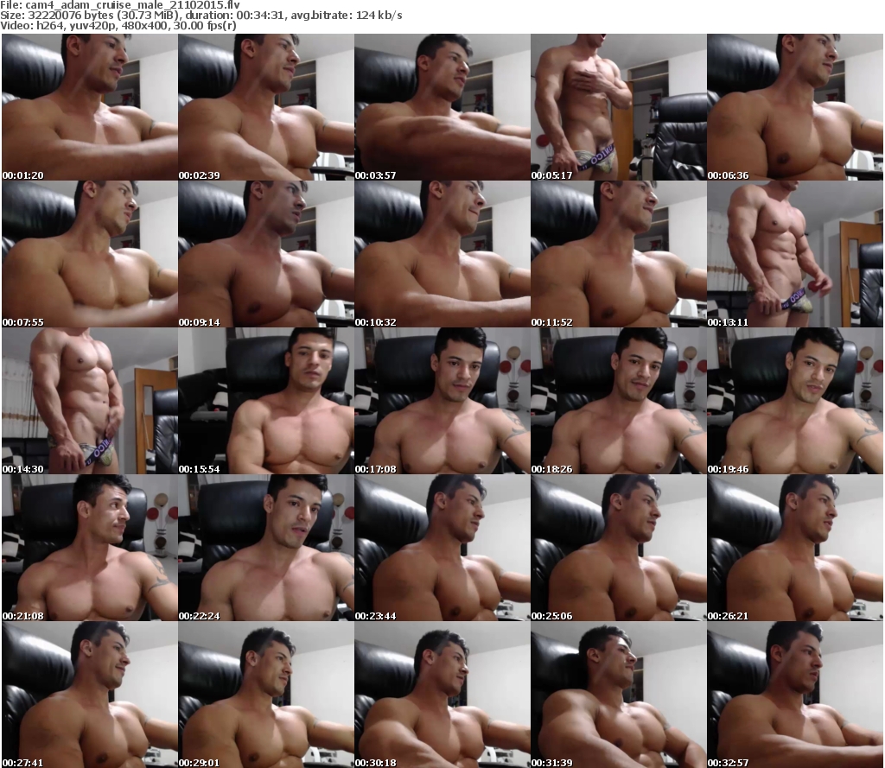This screenshot has width=885, height=768.
Task: Open the frame stamped 00:01:20
Action: tap(90, 107)
